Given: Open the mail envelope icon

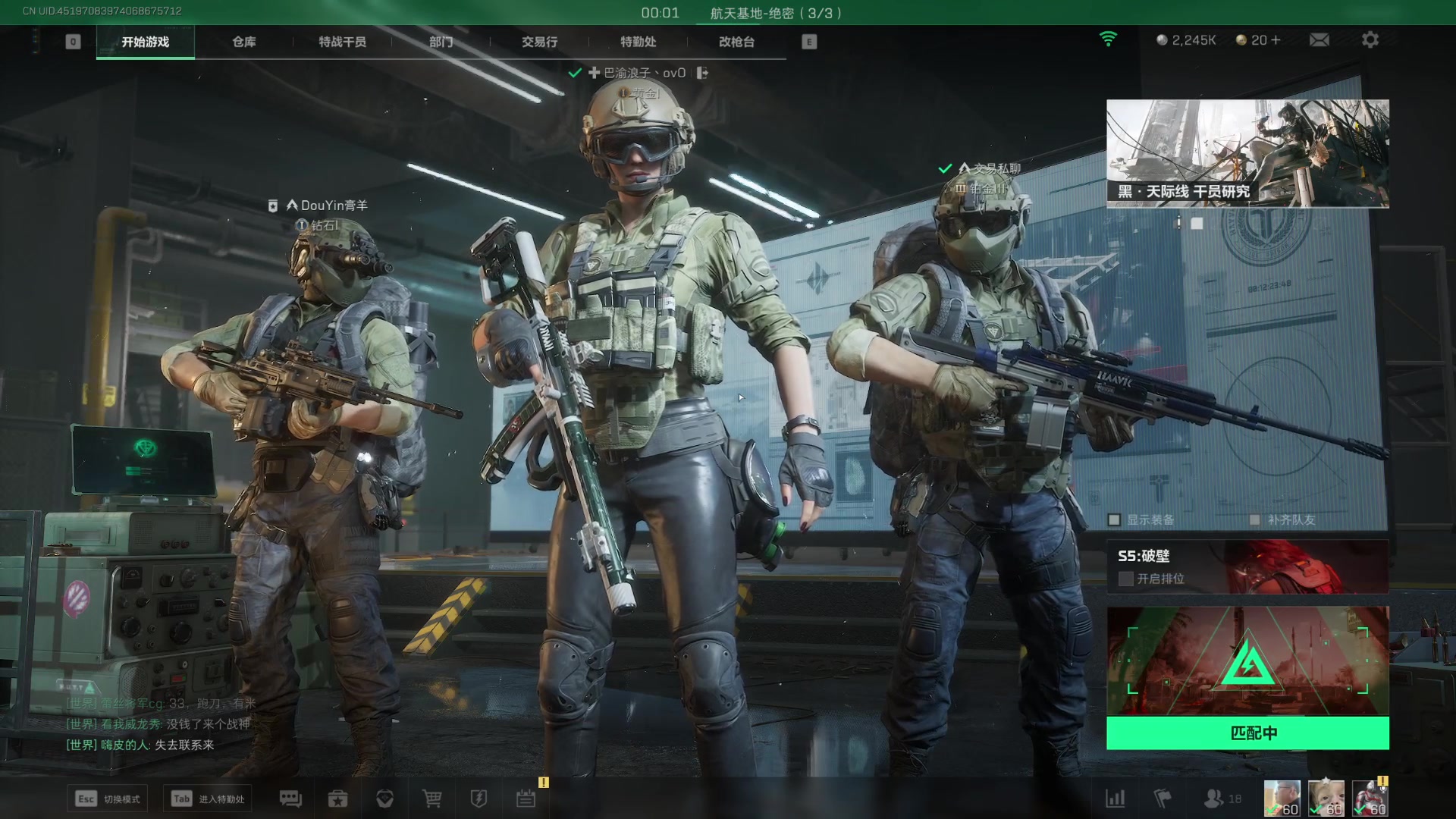Looking at the screenshot, I should tap(1319, 39).
